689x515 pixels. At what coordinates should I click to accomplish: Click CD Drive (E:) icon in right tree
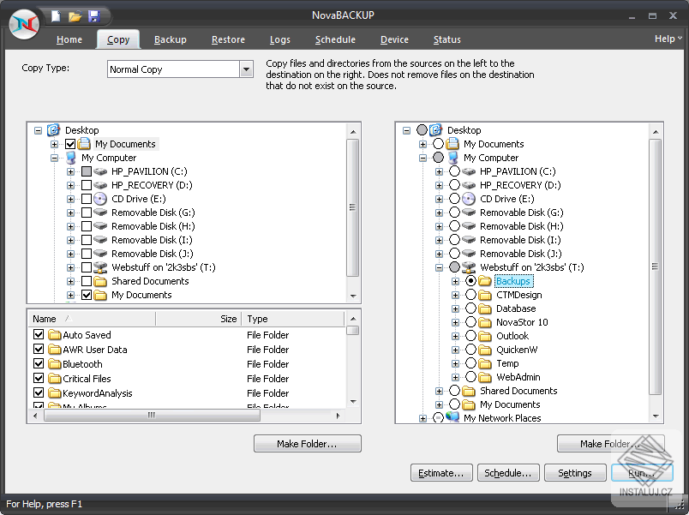(469, 199)
